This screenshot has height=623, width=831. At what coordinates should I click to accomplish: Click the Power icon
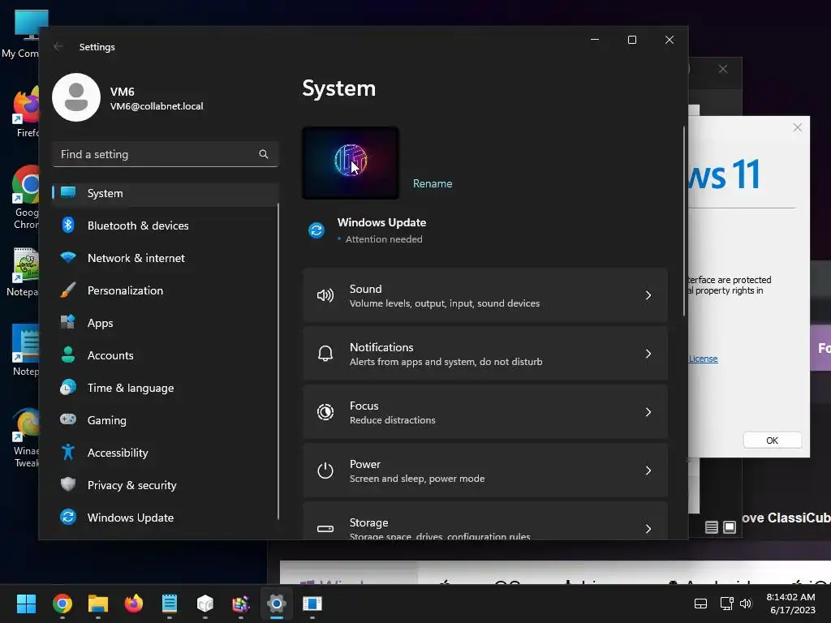(x=325, y=470)
